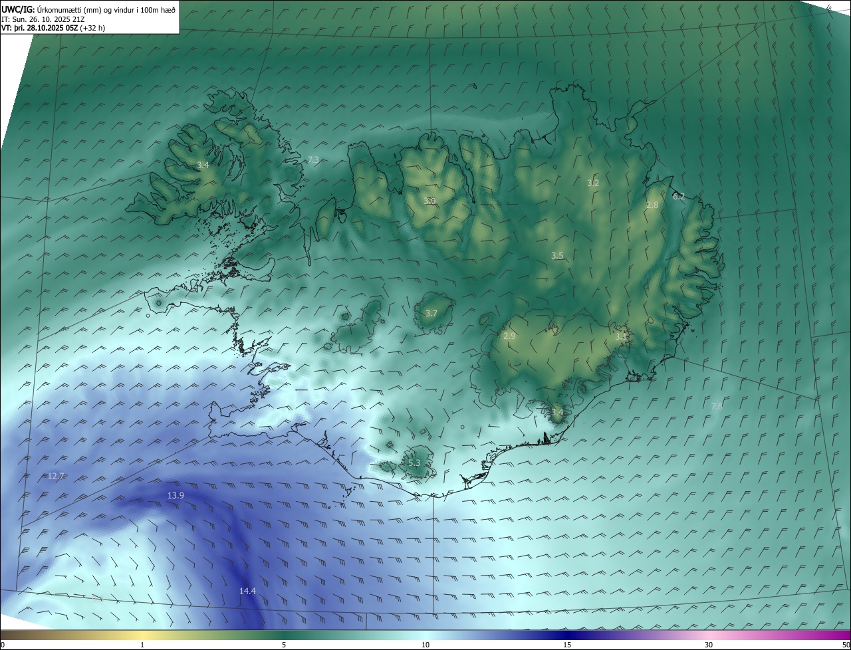Select the 7.8 value off the southeast coast
851x650 pixels.
tap(717, 406)
